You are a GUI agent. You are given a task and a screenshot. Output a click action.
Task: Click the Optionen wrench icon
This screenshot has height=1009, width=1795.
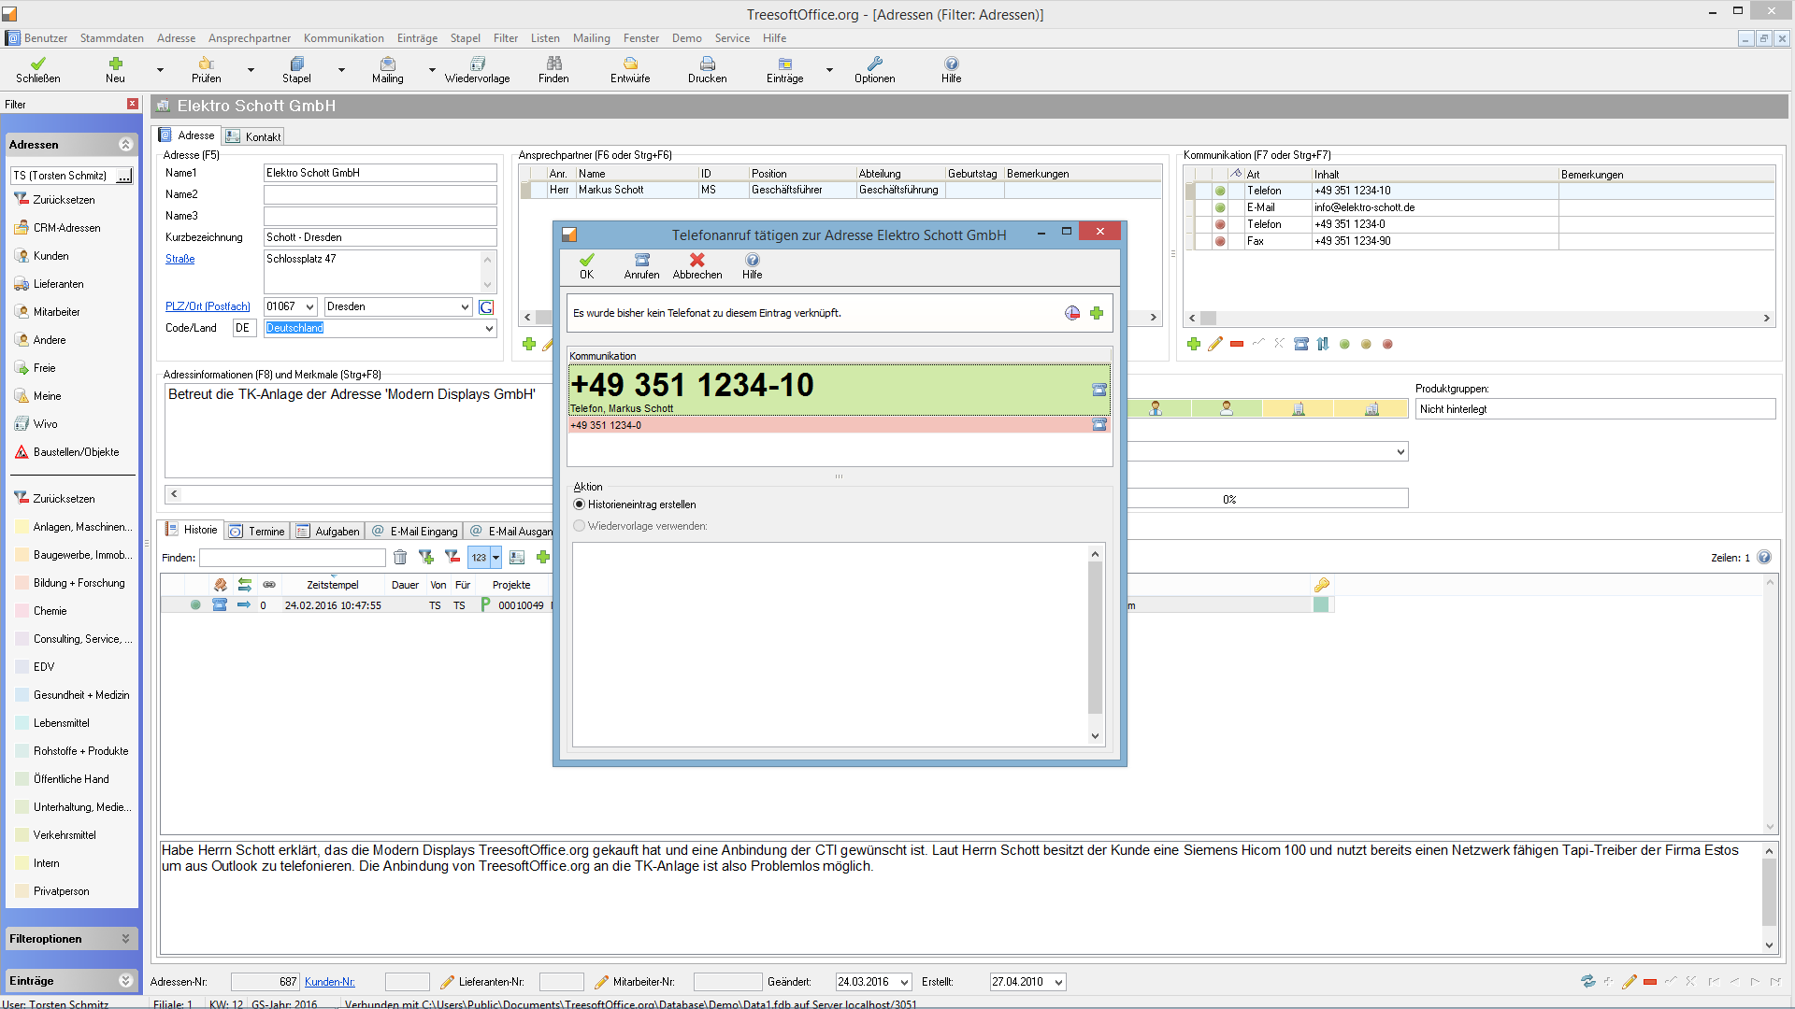[x=874, y=64]
